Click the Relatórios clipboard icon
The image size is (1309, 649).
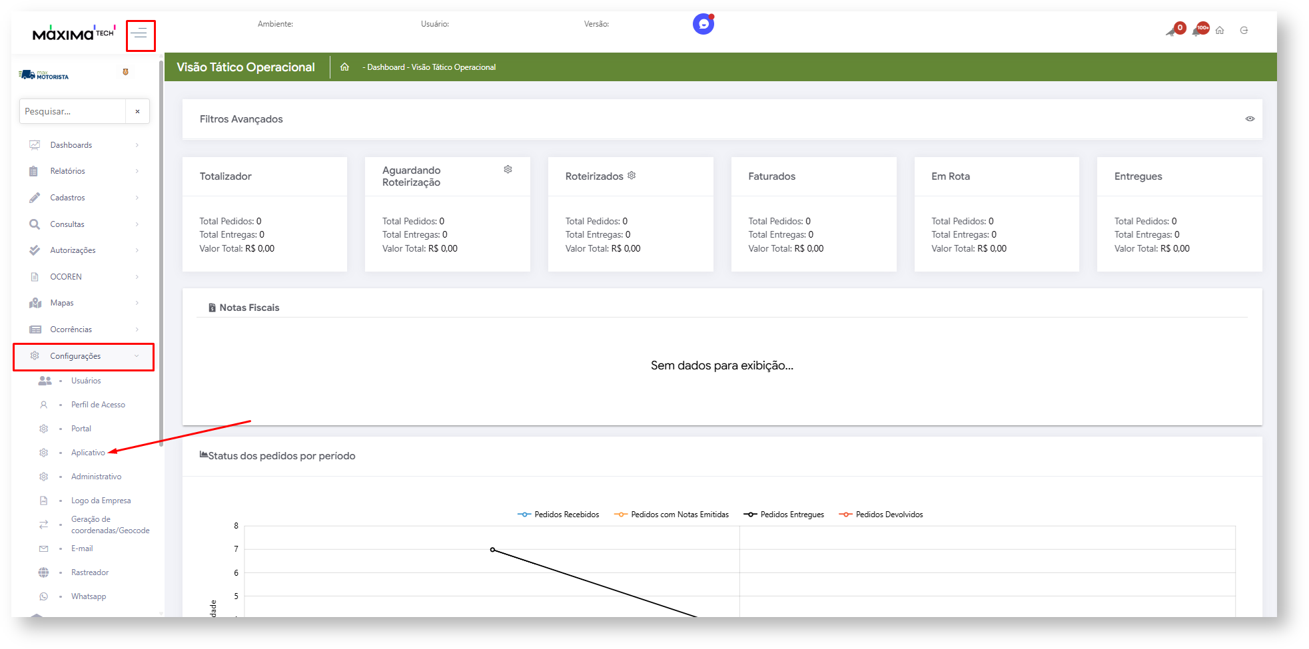click(34, 171)
